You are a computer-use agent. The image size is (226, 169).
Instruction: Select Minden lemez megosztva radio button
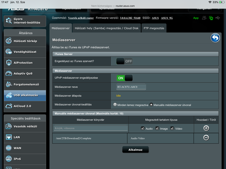pos(115,105)
